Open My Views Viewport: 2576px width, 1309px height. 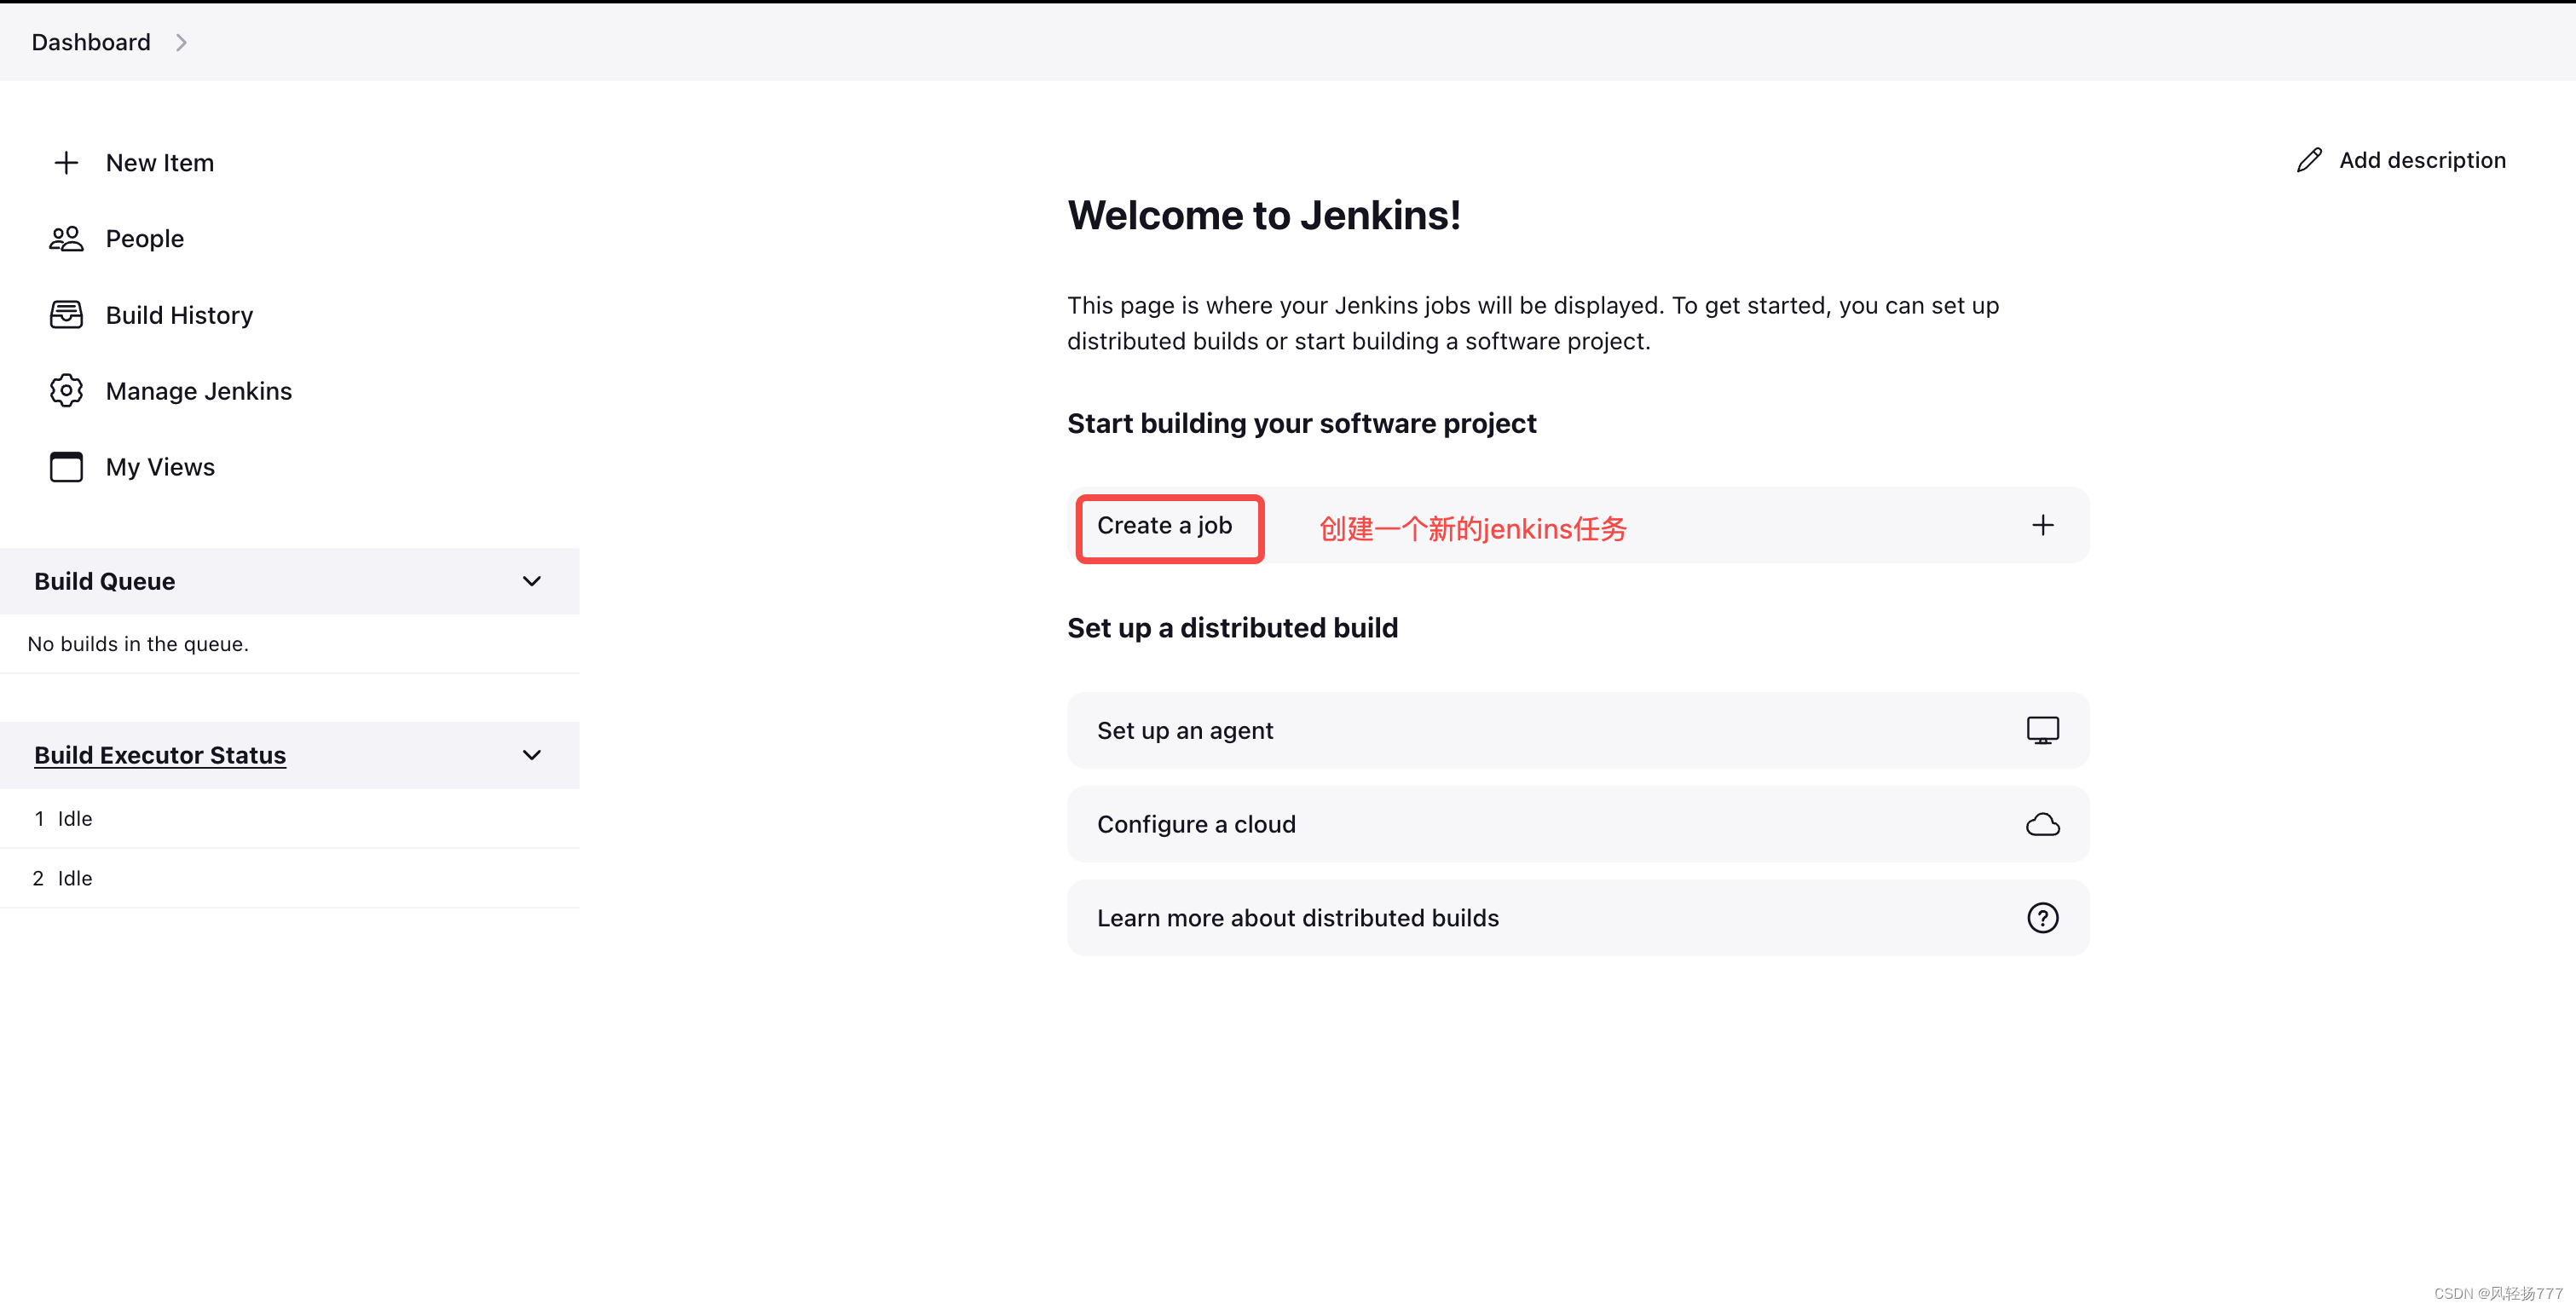(x=160, y=467)
